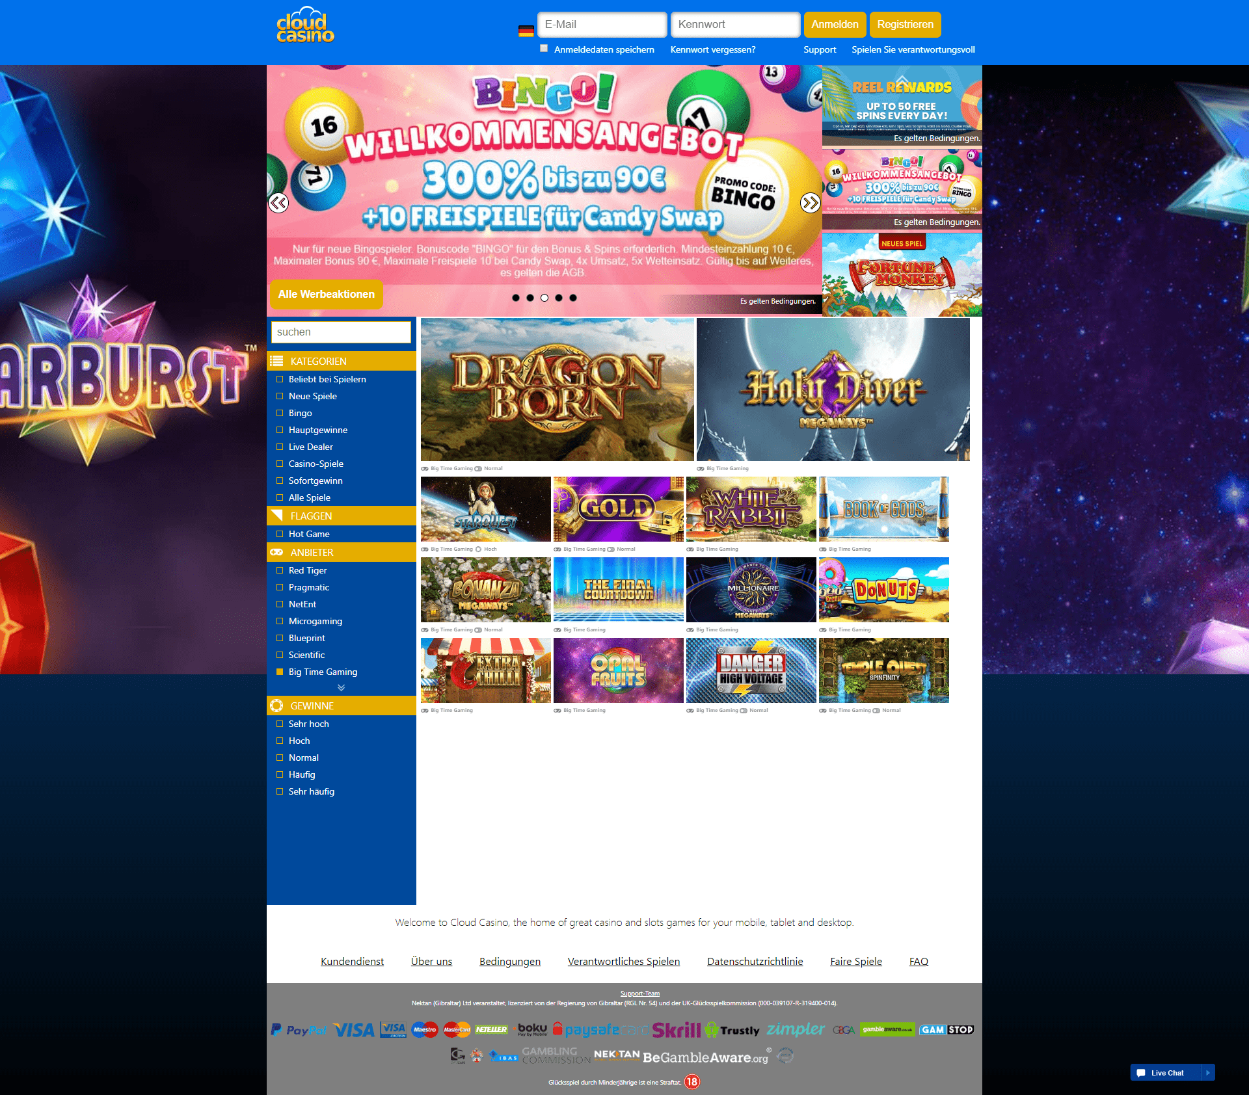Open the German flag language selector
The height and width of the screenshot is (1095, 1249).
[x=526, y=31]
